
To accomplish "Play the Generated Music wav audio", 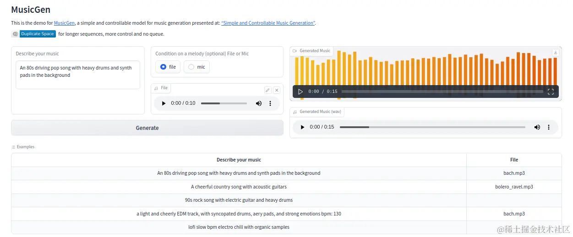I will coord(302,127).
